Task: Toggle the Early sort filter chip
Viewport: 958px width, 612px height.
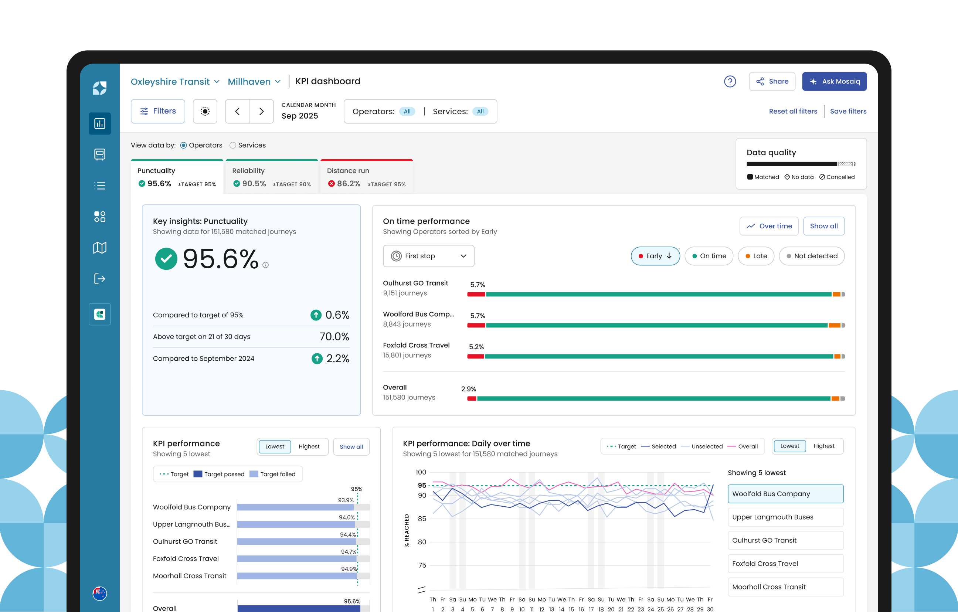Action: pyautogui.click(x=655, y=256)
